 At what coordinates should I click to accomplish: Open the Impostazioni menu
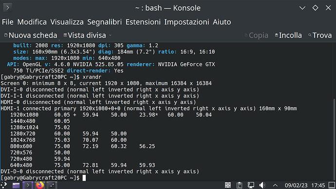[187, 22]
